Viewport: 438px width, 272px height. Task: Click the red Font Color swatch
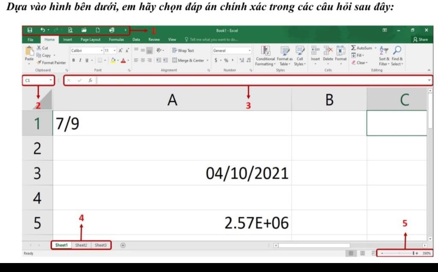[x=123, y=60]
